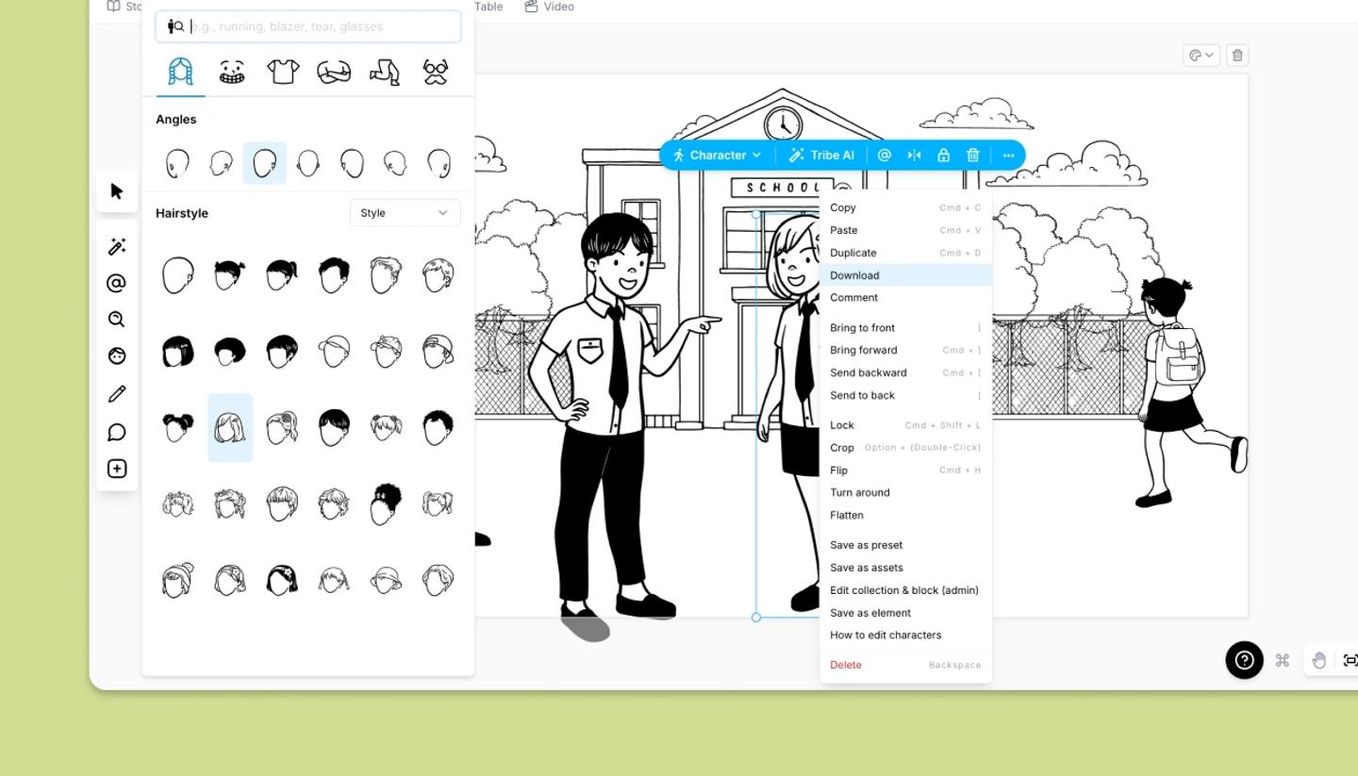Click the character search input field
The height and width of the screenshot is (776, 1358).
click(308, 26)
